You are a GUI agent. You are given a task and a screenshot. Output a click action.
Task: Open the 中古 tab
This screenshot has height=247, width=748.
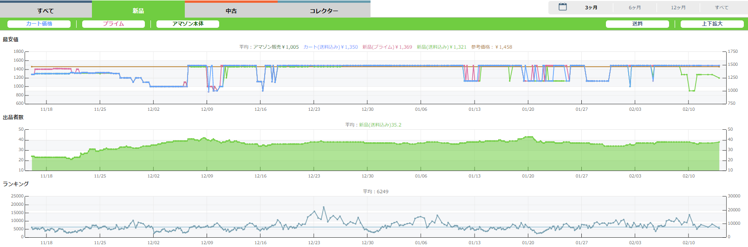231,11
